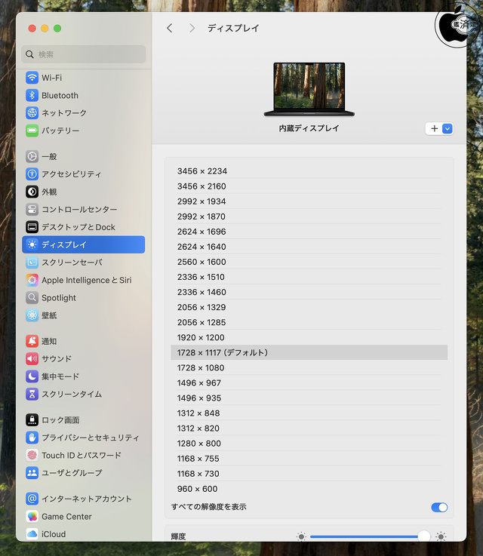The width and height of the screenshot is (483, 556).
Task: Choose resolution 2624 × 1696
Action: [309, 232]
